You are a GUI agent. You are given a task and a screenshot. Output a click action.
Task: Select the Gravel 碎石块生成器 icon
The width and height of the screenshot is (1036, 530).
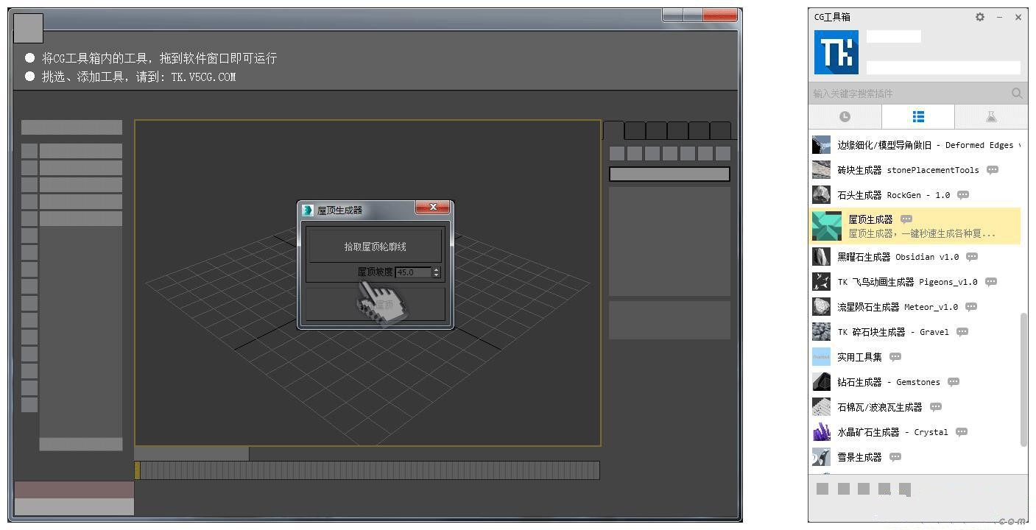[820, 331]
